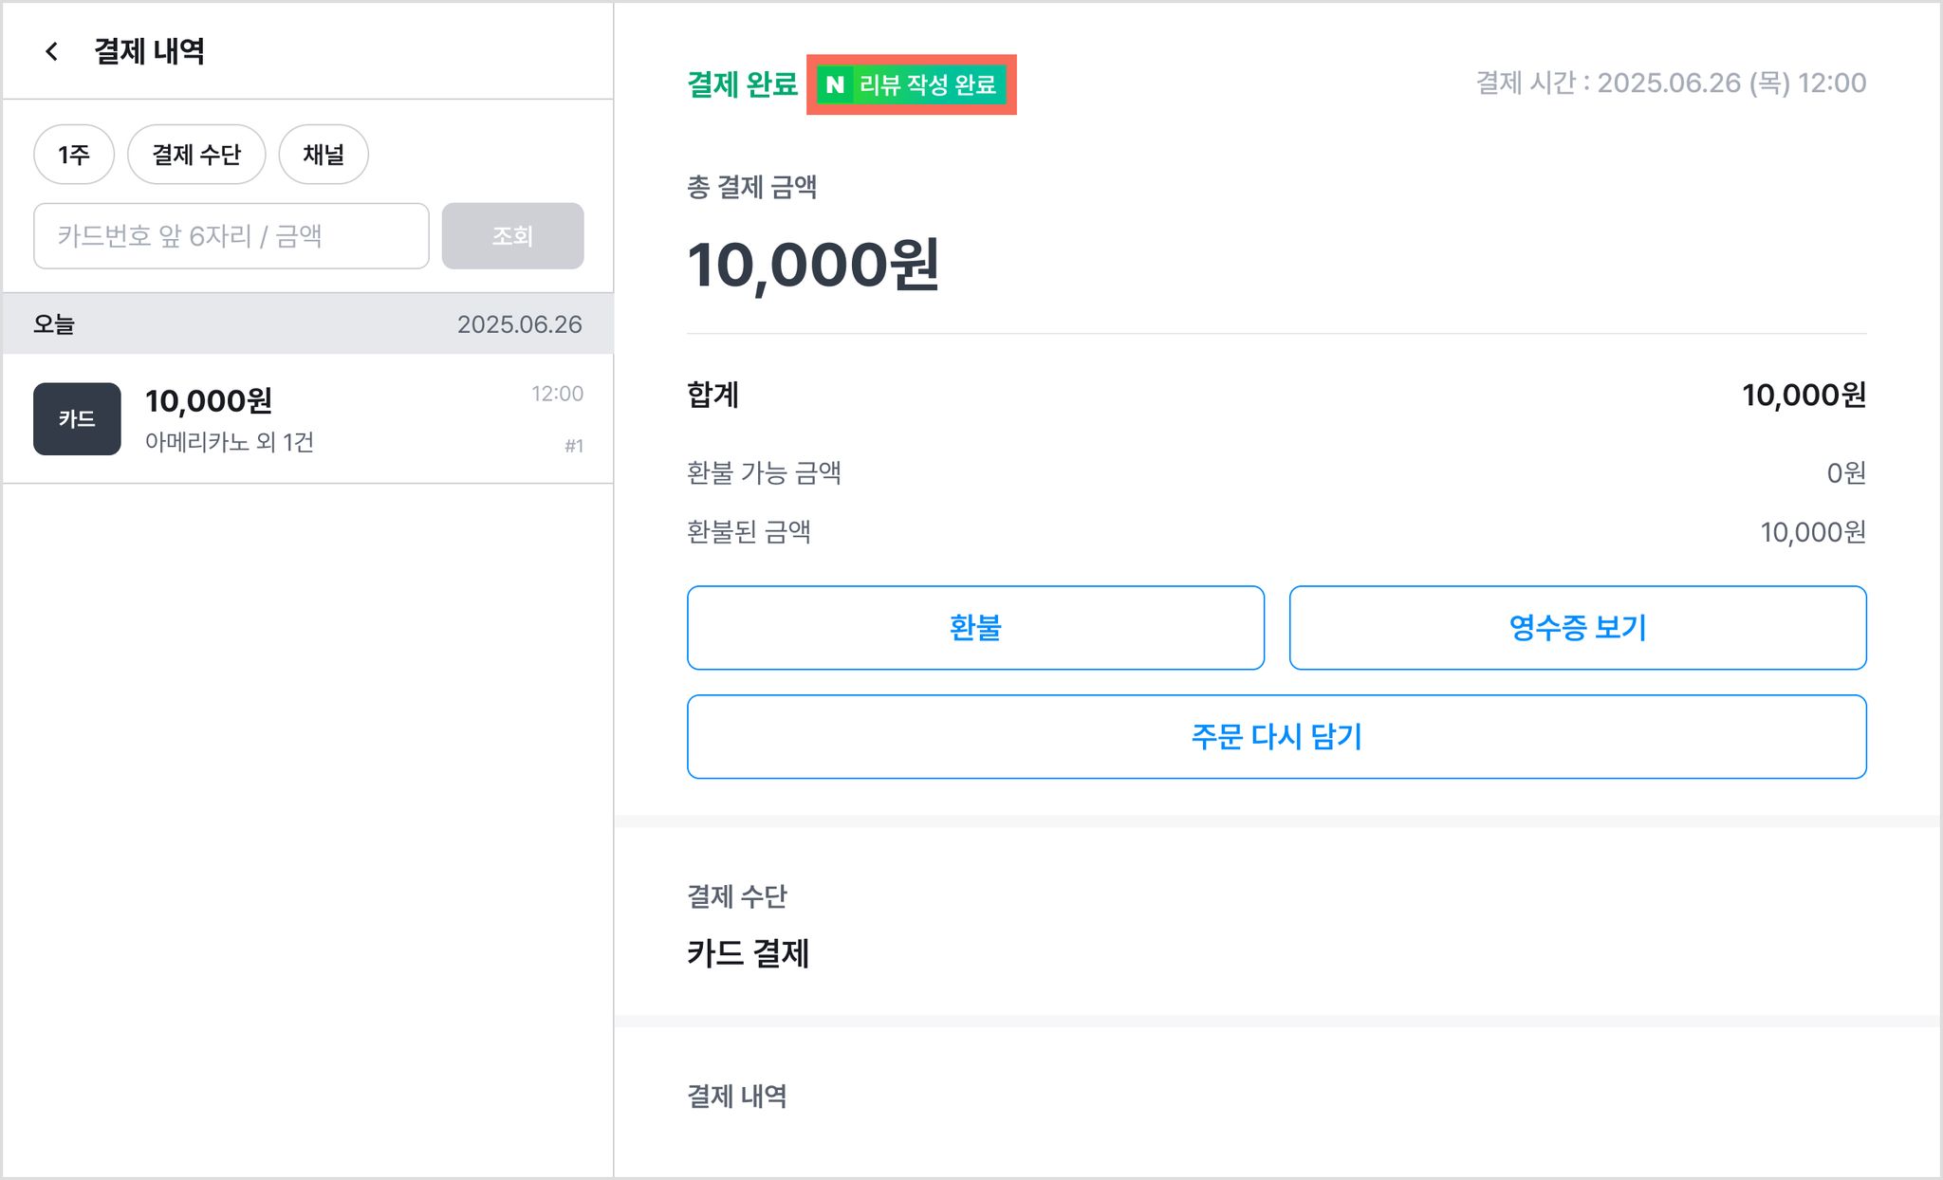This screenshot has height=1180, width=1943.
Task: Click the Naver N logo icon
Action: (x=835, y=84)
